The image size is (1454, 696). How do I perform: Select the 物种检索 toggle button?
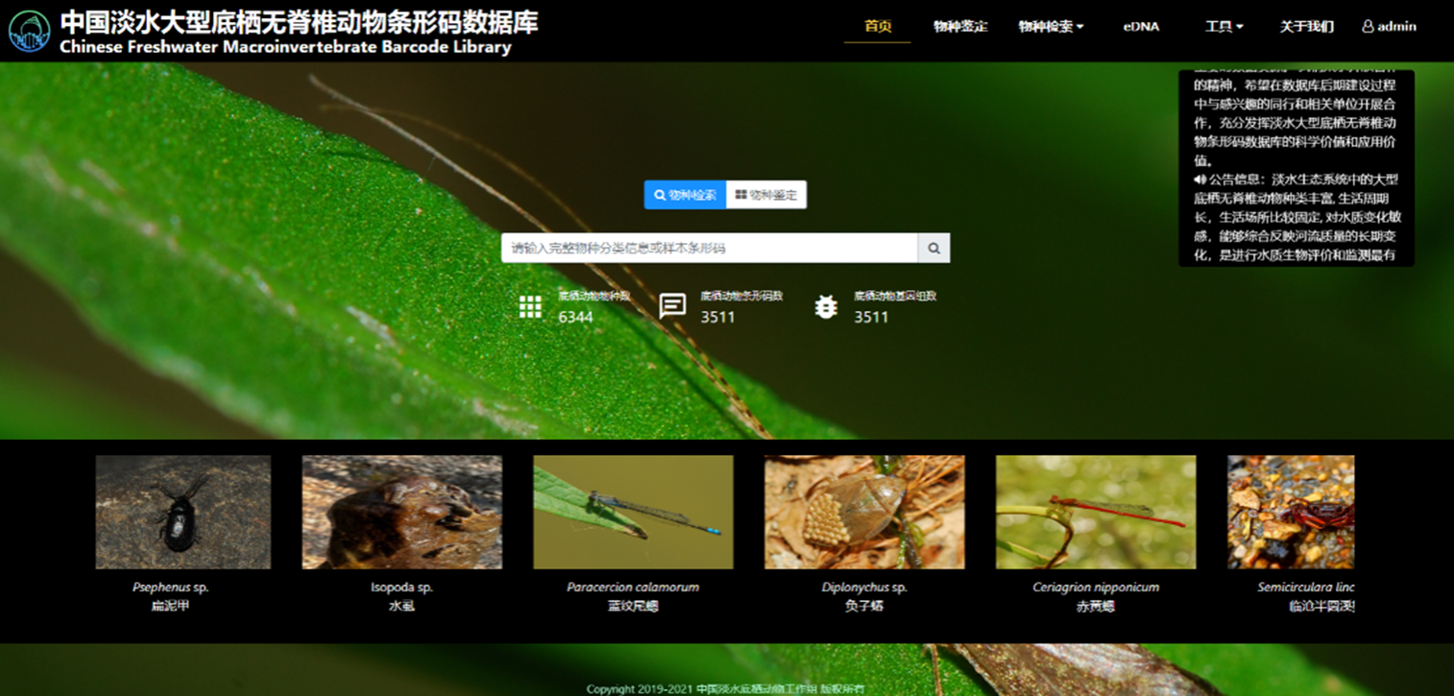point(685,195)
